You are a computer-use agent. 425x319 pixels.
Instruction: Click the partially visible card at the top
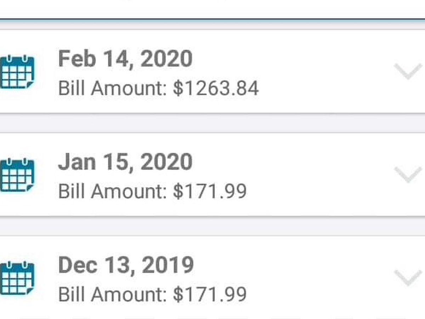[x=212, y=9]
